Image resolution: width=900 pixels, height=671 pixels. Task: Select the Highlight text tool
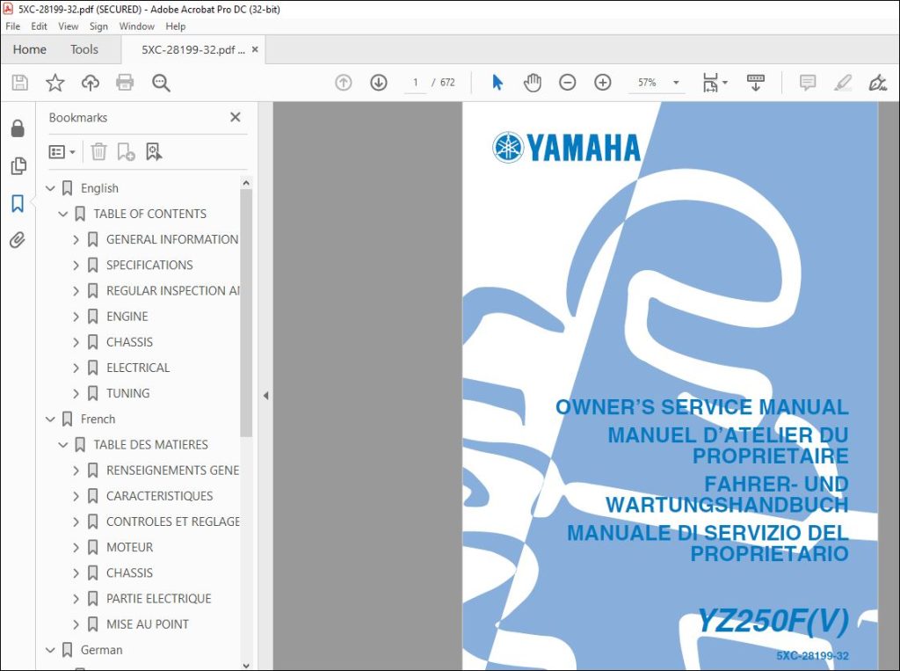[x=843, y=83]
